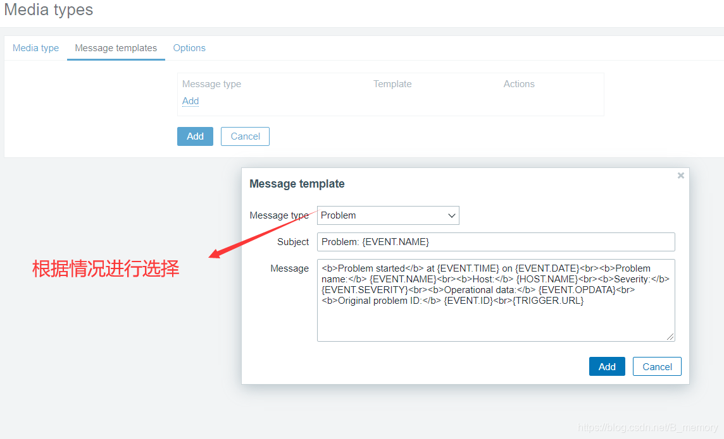Click the Subject label
Screen dimensions: 724x439
[293, 242]
